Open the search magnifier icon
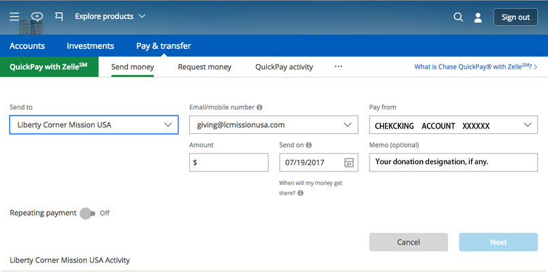Image resolution: width=548 pixels, height=272 pixels. 458,17
